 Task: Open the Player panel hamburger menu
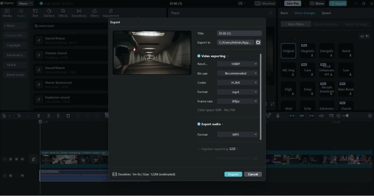271,13
